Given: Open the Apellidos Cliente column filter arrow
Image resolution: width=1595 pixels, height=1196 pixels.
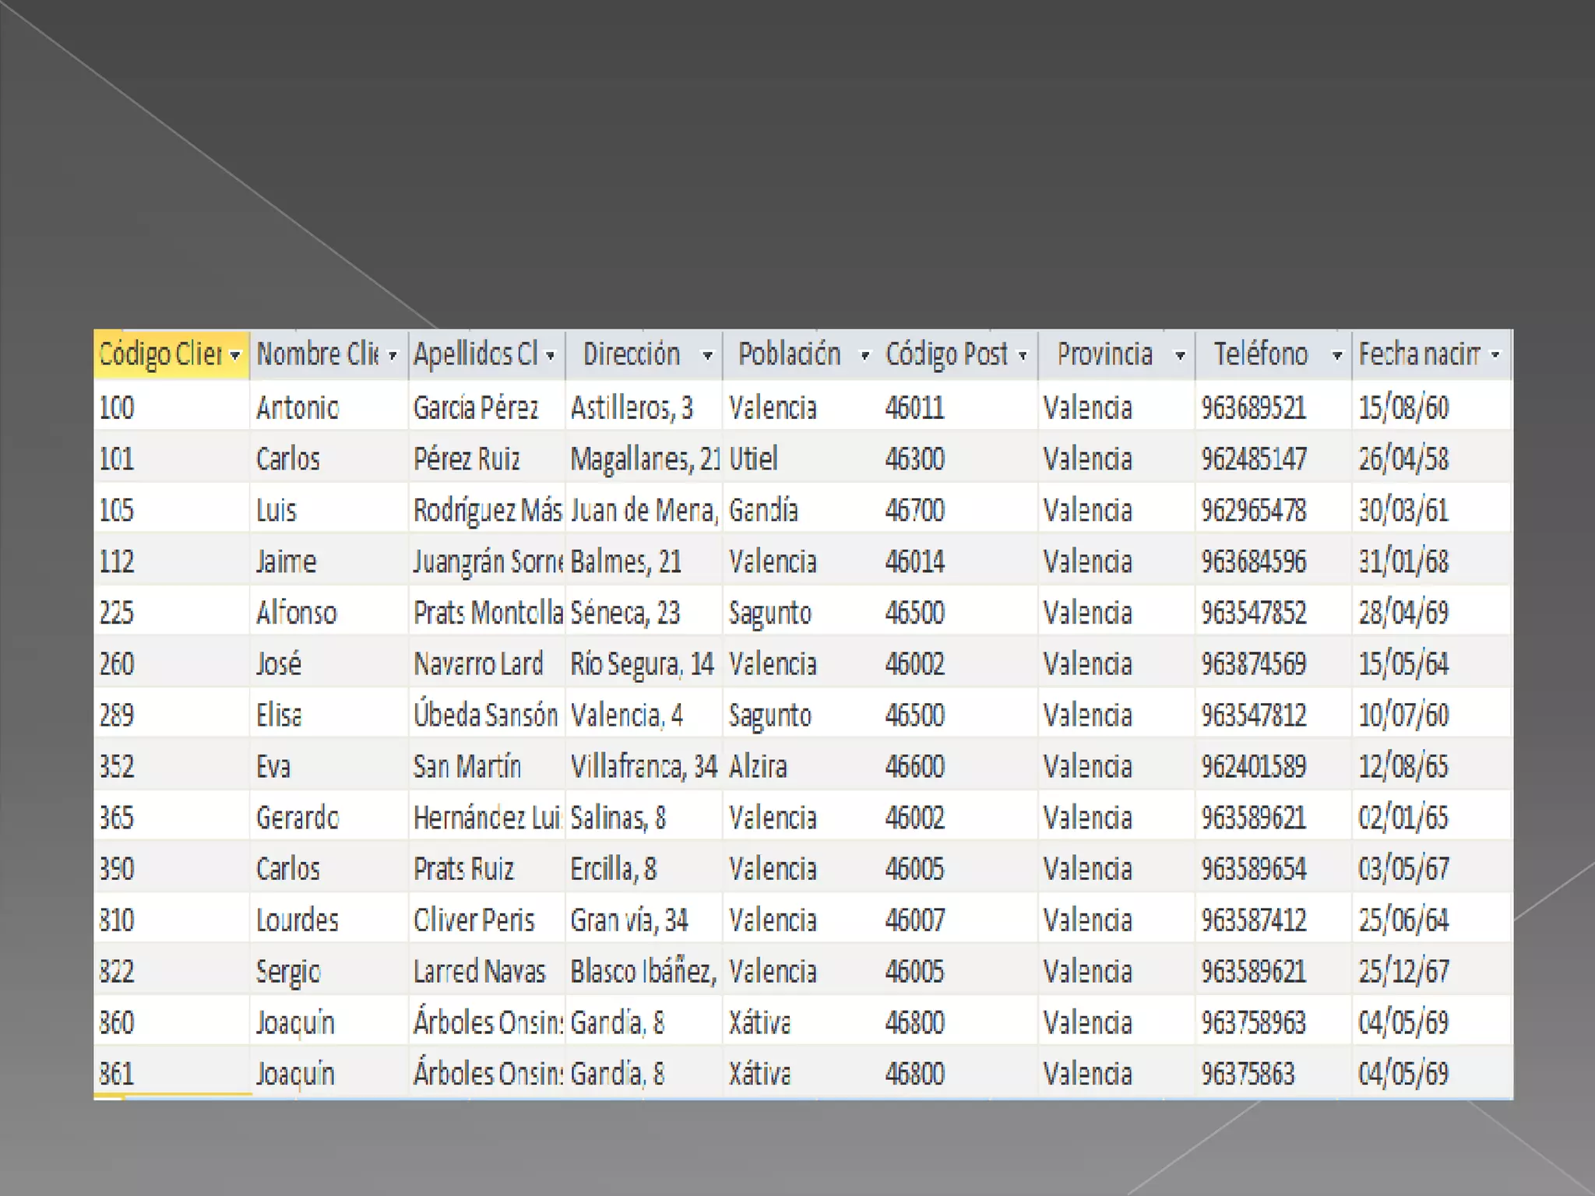Looking at the screenshot, I should point(550,356).
